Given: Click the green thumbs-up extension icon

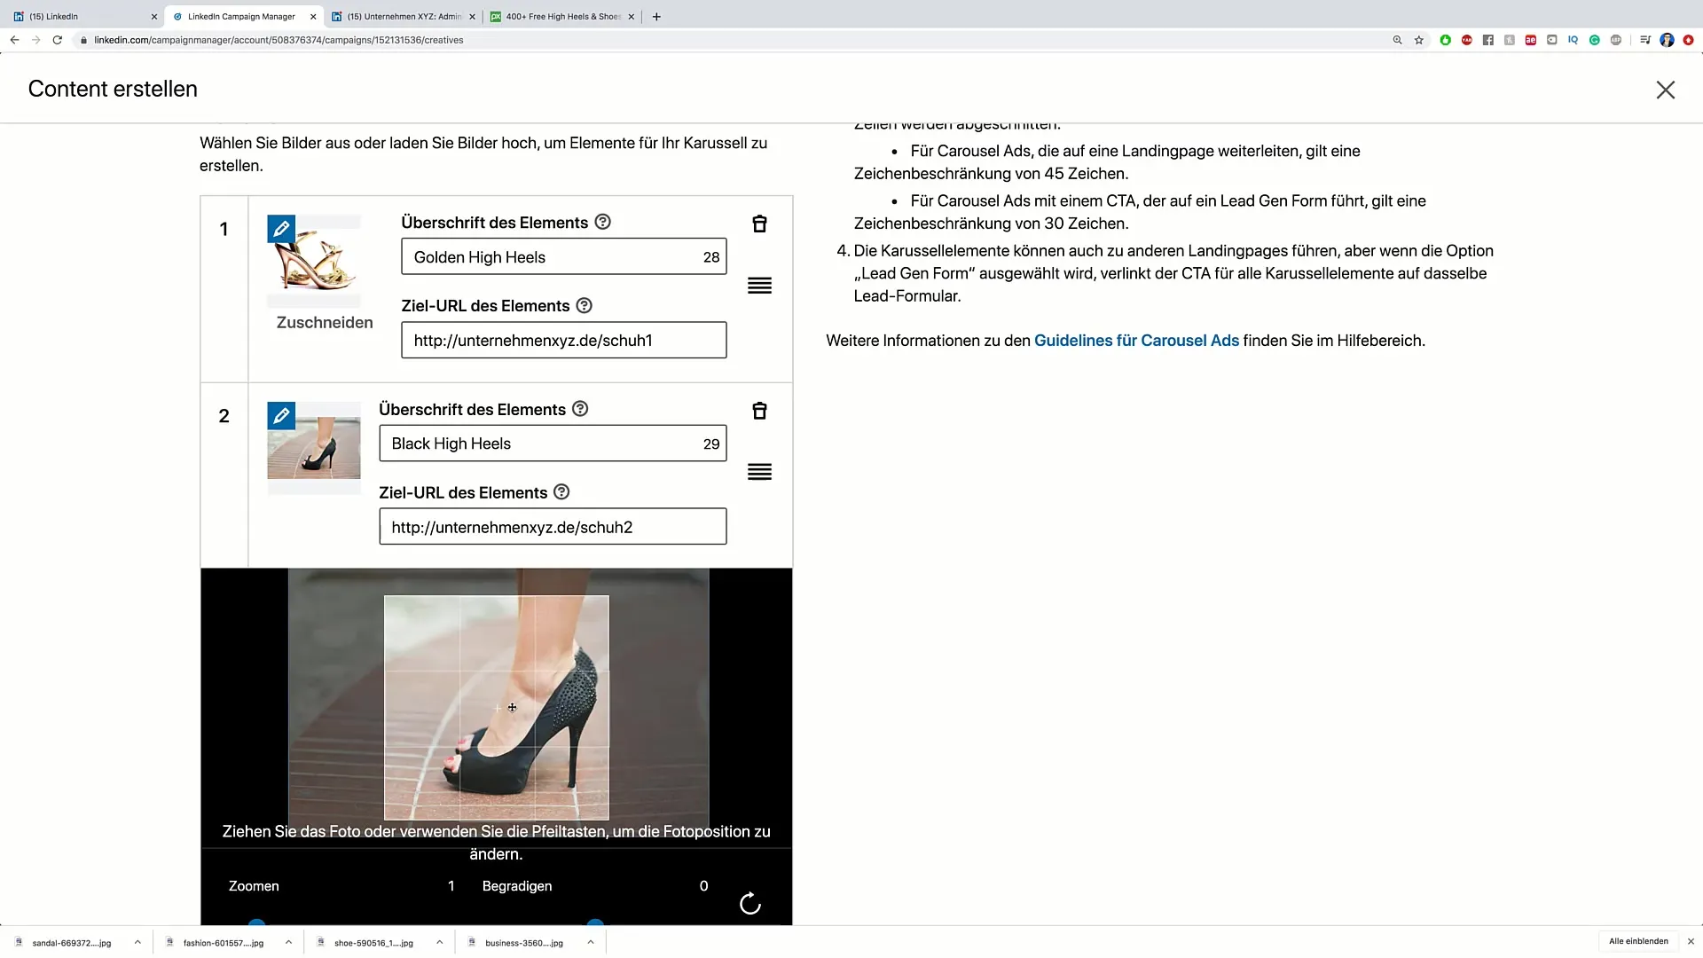Looking at the screenshot, I should click(1446, 40).
